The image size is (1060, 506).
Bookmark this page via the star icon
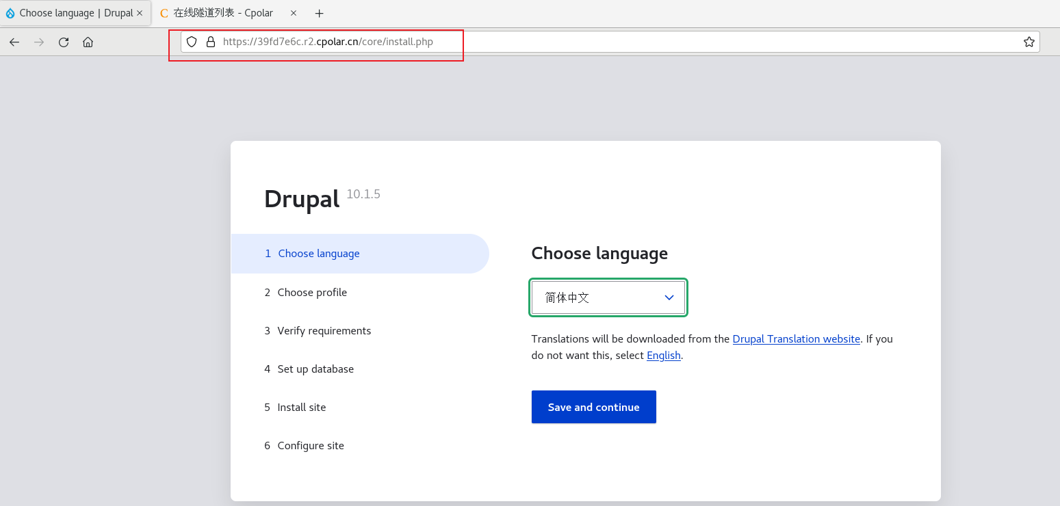pos(1029,42)
